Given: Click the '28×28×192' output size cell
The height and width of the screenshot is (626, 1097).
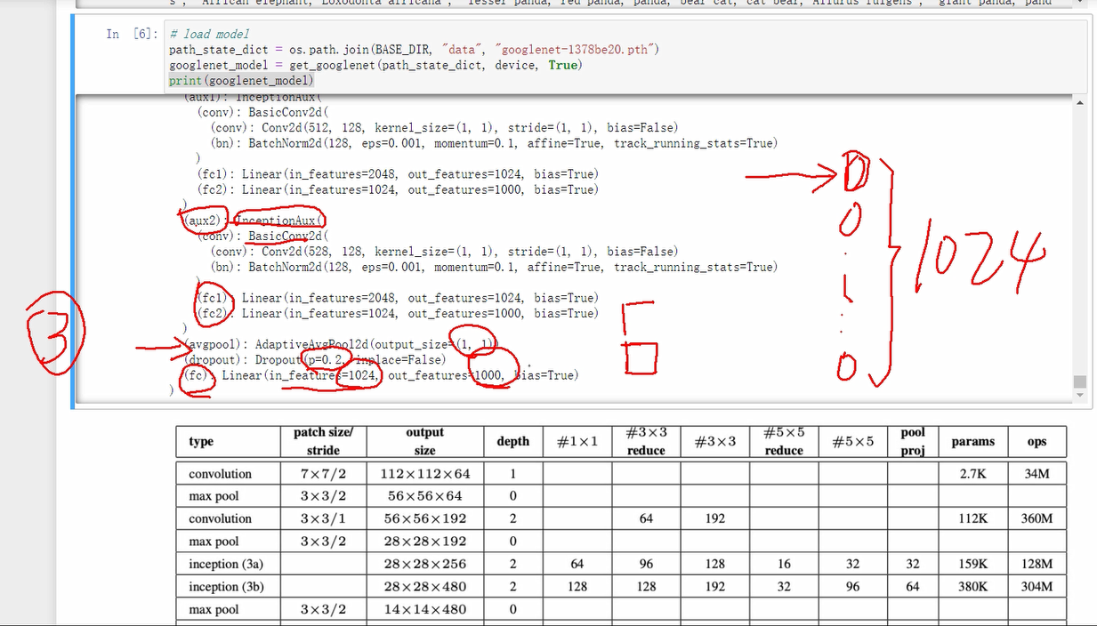Looking at the screenshot, I should coord(424,542).
